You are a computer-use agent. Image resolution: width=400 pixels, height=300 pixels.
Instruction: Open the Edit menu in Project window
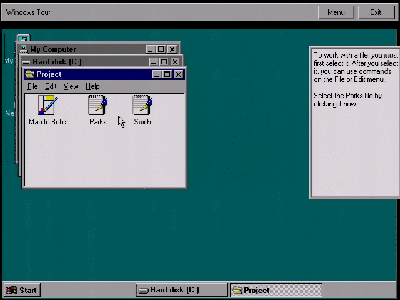coord(51,86)
